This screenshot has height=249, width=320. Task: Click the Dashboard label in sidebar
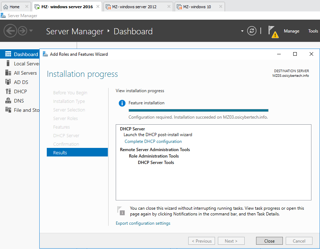point(26,54)
